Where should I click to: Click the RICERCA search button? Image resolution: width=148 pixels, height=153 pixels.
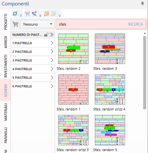coord(136,24)
